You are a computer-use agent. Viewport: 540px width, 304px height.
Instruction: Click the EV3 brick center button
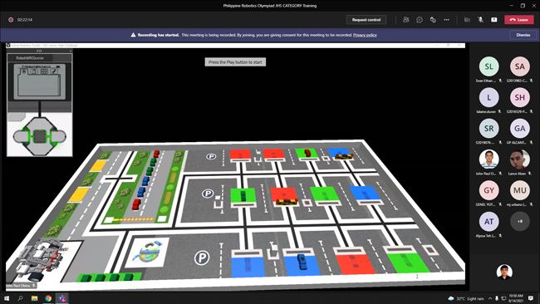coord(39,137)
